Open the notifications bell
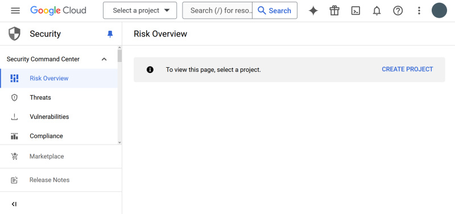The height and width of the screenshot is (214, 455). pyautogui.click(x=377, y=11)
